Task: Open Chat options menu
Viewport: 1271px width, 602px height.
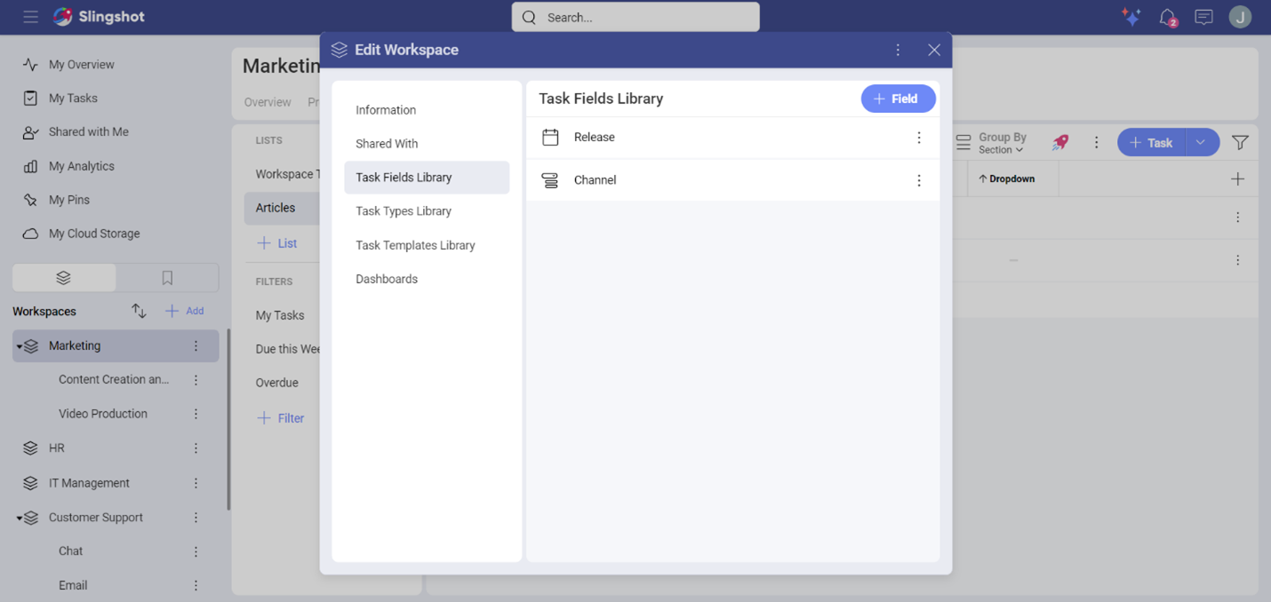Action: pos(196,551)
